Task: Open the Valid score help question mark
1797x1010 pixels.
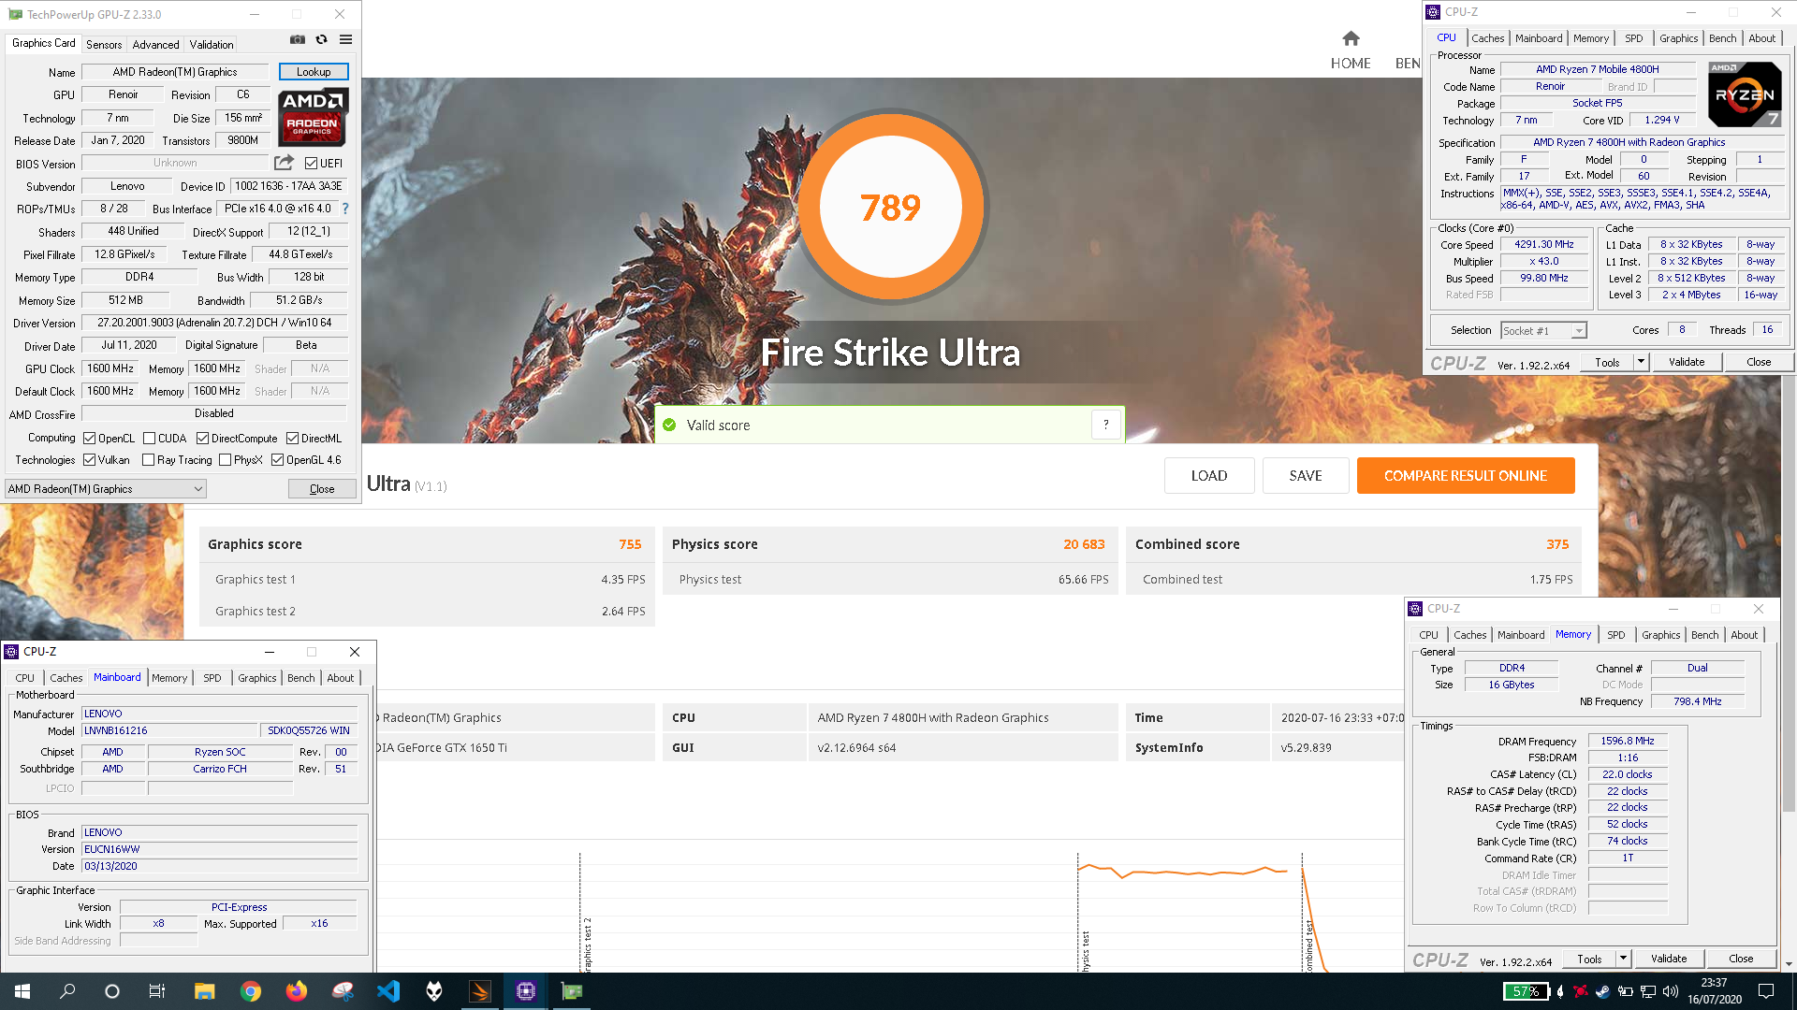Action: pos(1105,425)
